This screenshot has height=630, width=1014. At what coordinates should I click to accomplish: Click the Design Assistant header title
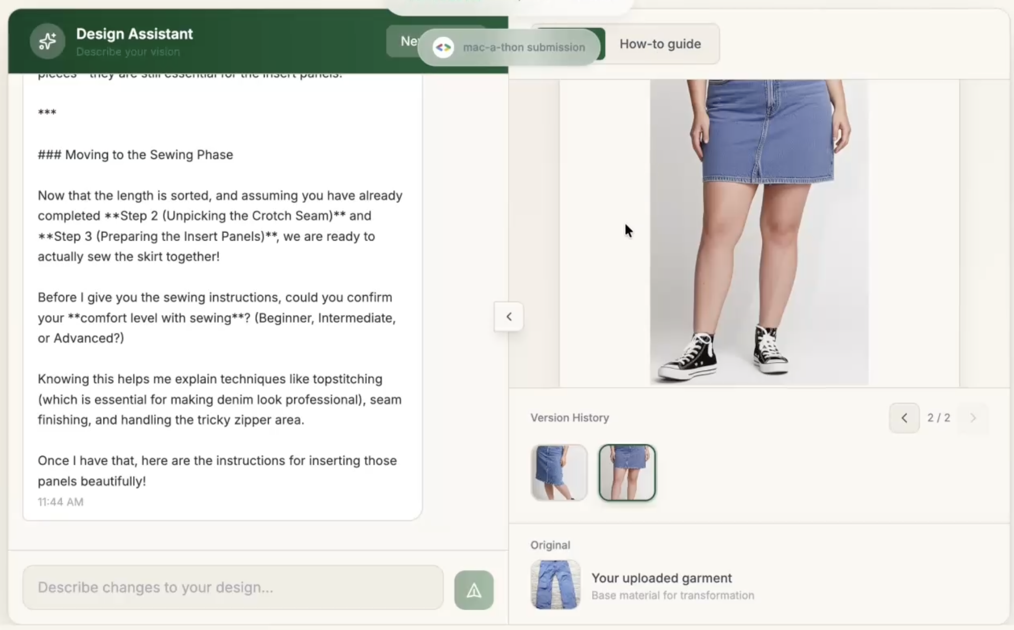tap(134, 34)
